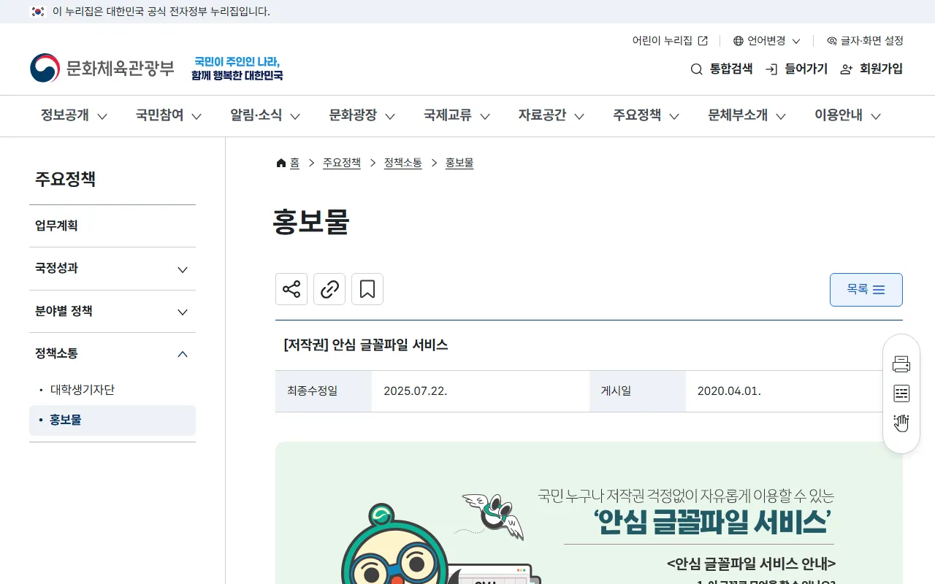Viewport: 935px width, 584px height.
Task: Click the 안심 글꼴파일 서비스 banner image
Action: [x=589, y=512]
